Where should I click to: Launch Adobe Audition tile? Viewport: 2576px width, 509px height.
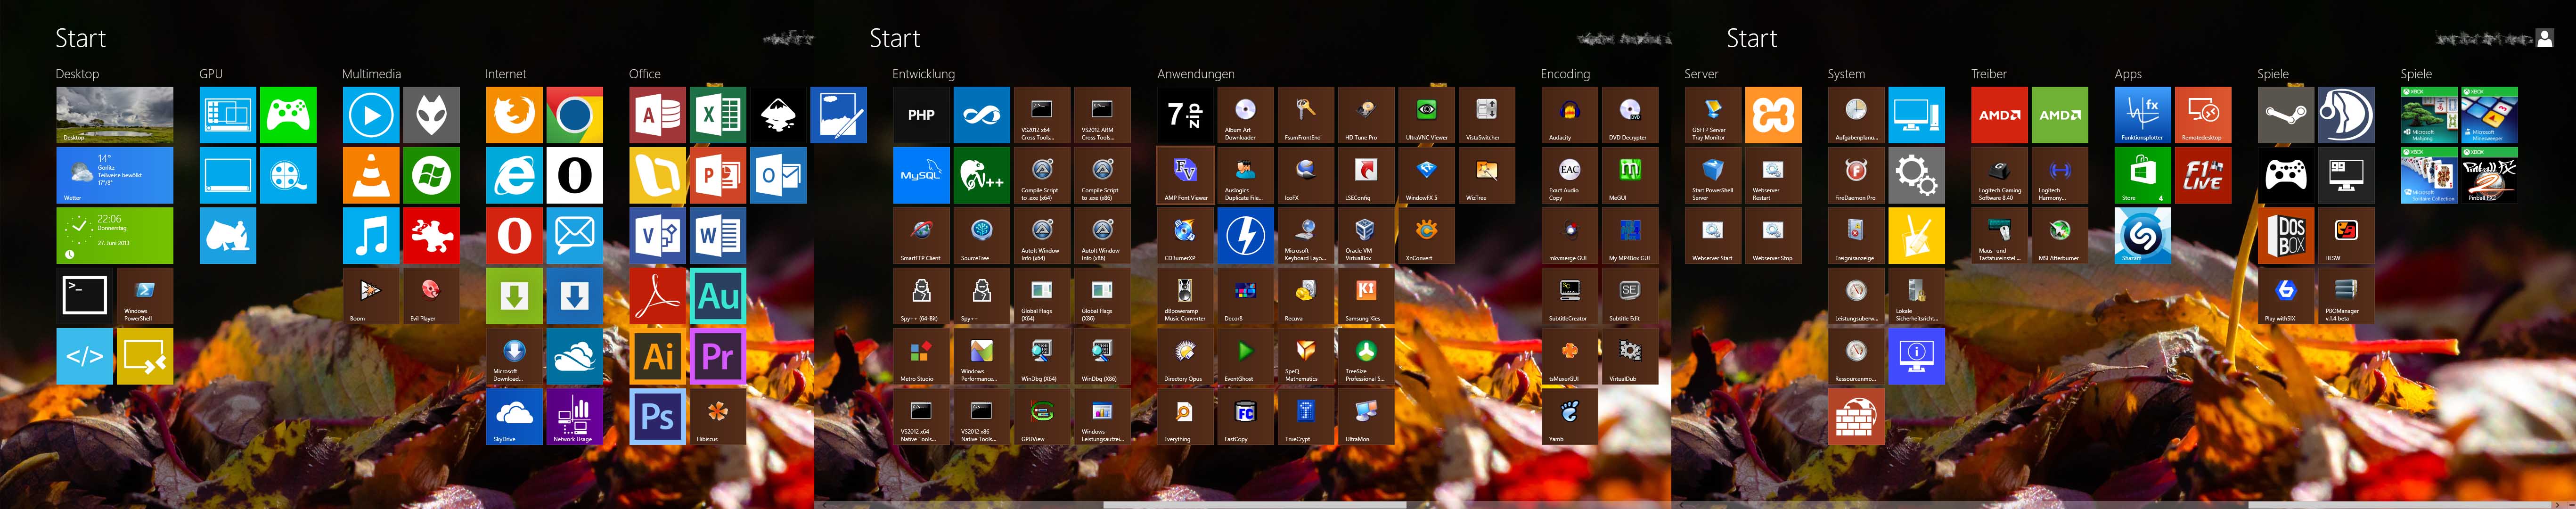(717, 296)
